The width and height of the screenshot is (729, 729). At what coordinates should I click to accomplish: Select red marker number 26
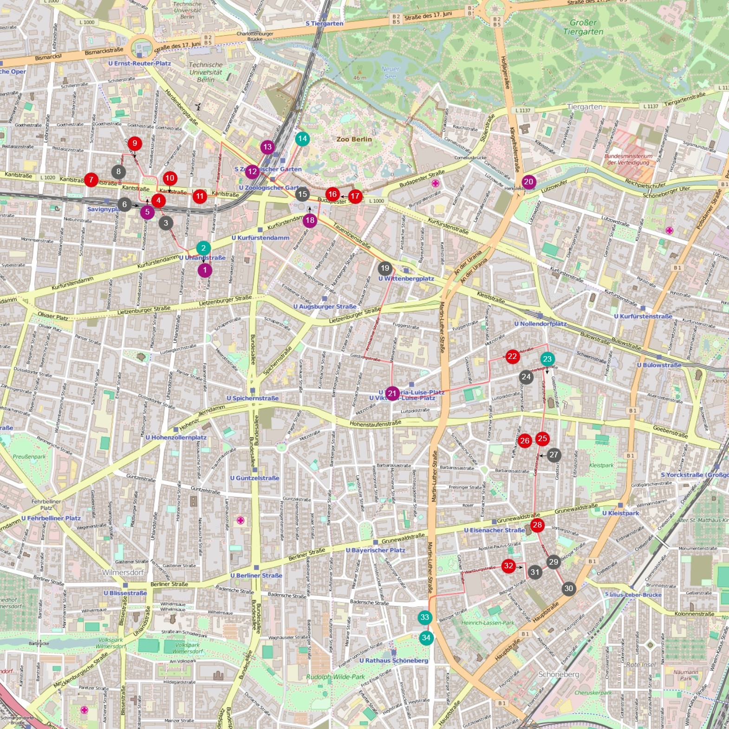tap(525, 441)
